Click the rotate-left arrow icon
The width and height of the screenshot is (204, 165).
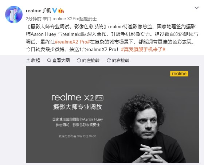[79, 60]
